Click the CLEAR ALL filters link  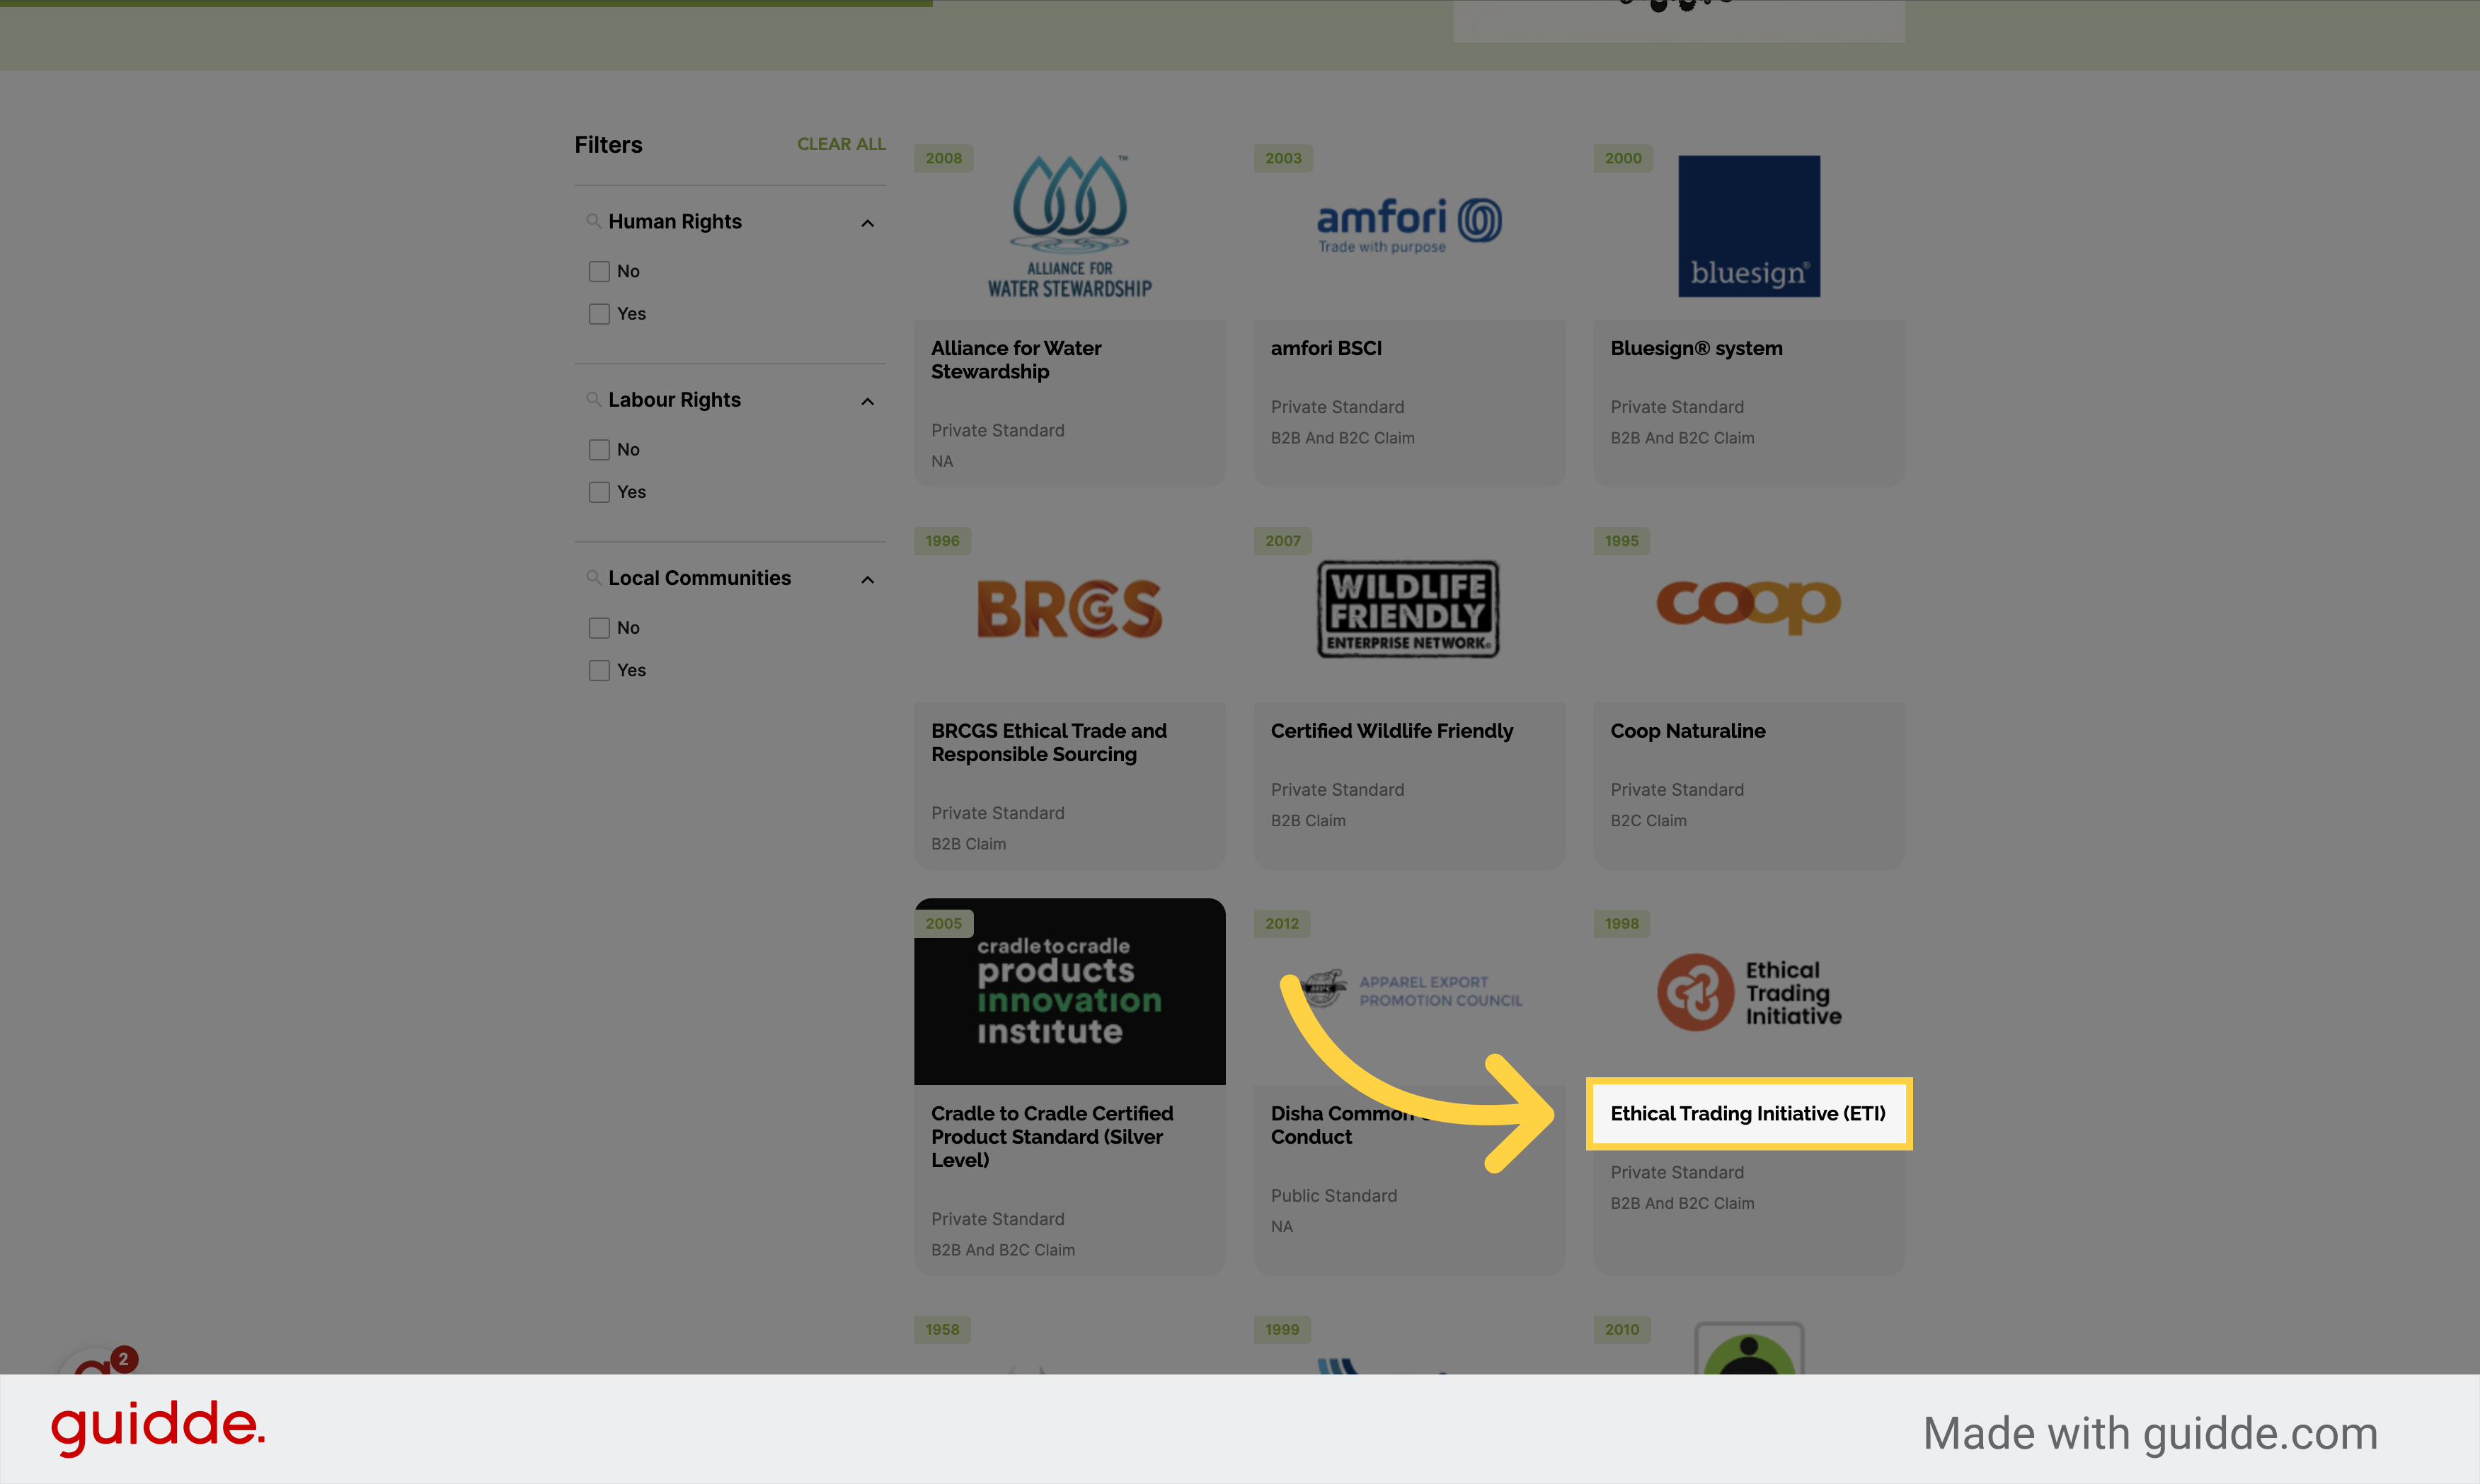842,144
